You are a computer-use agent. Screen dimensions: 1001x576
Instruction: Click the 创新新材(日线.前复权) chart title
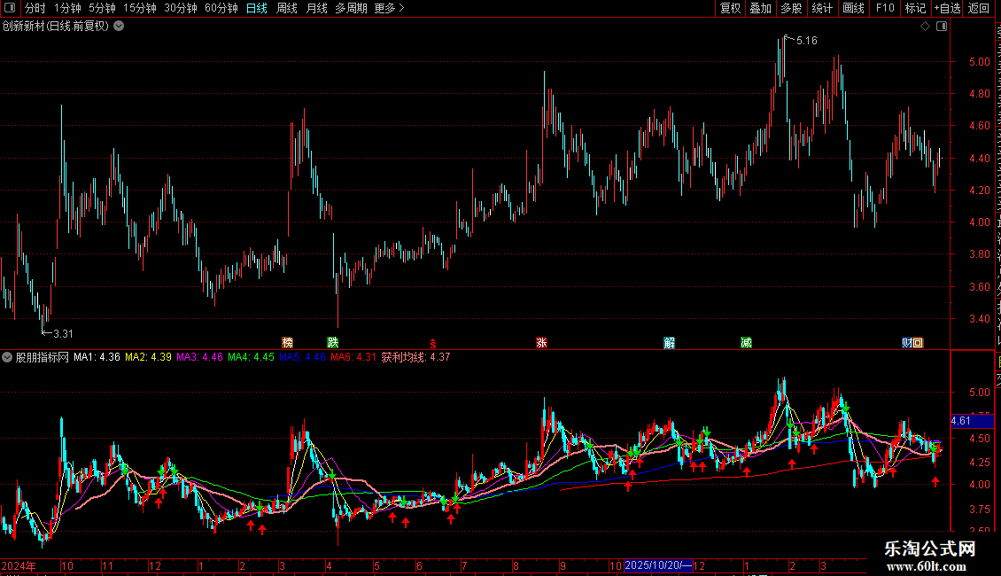coord(56,27)
